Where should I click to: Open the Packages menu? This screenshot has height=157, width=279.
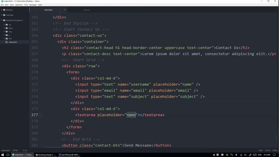(33, 5)
